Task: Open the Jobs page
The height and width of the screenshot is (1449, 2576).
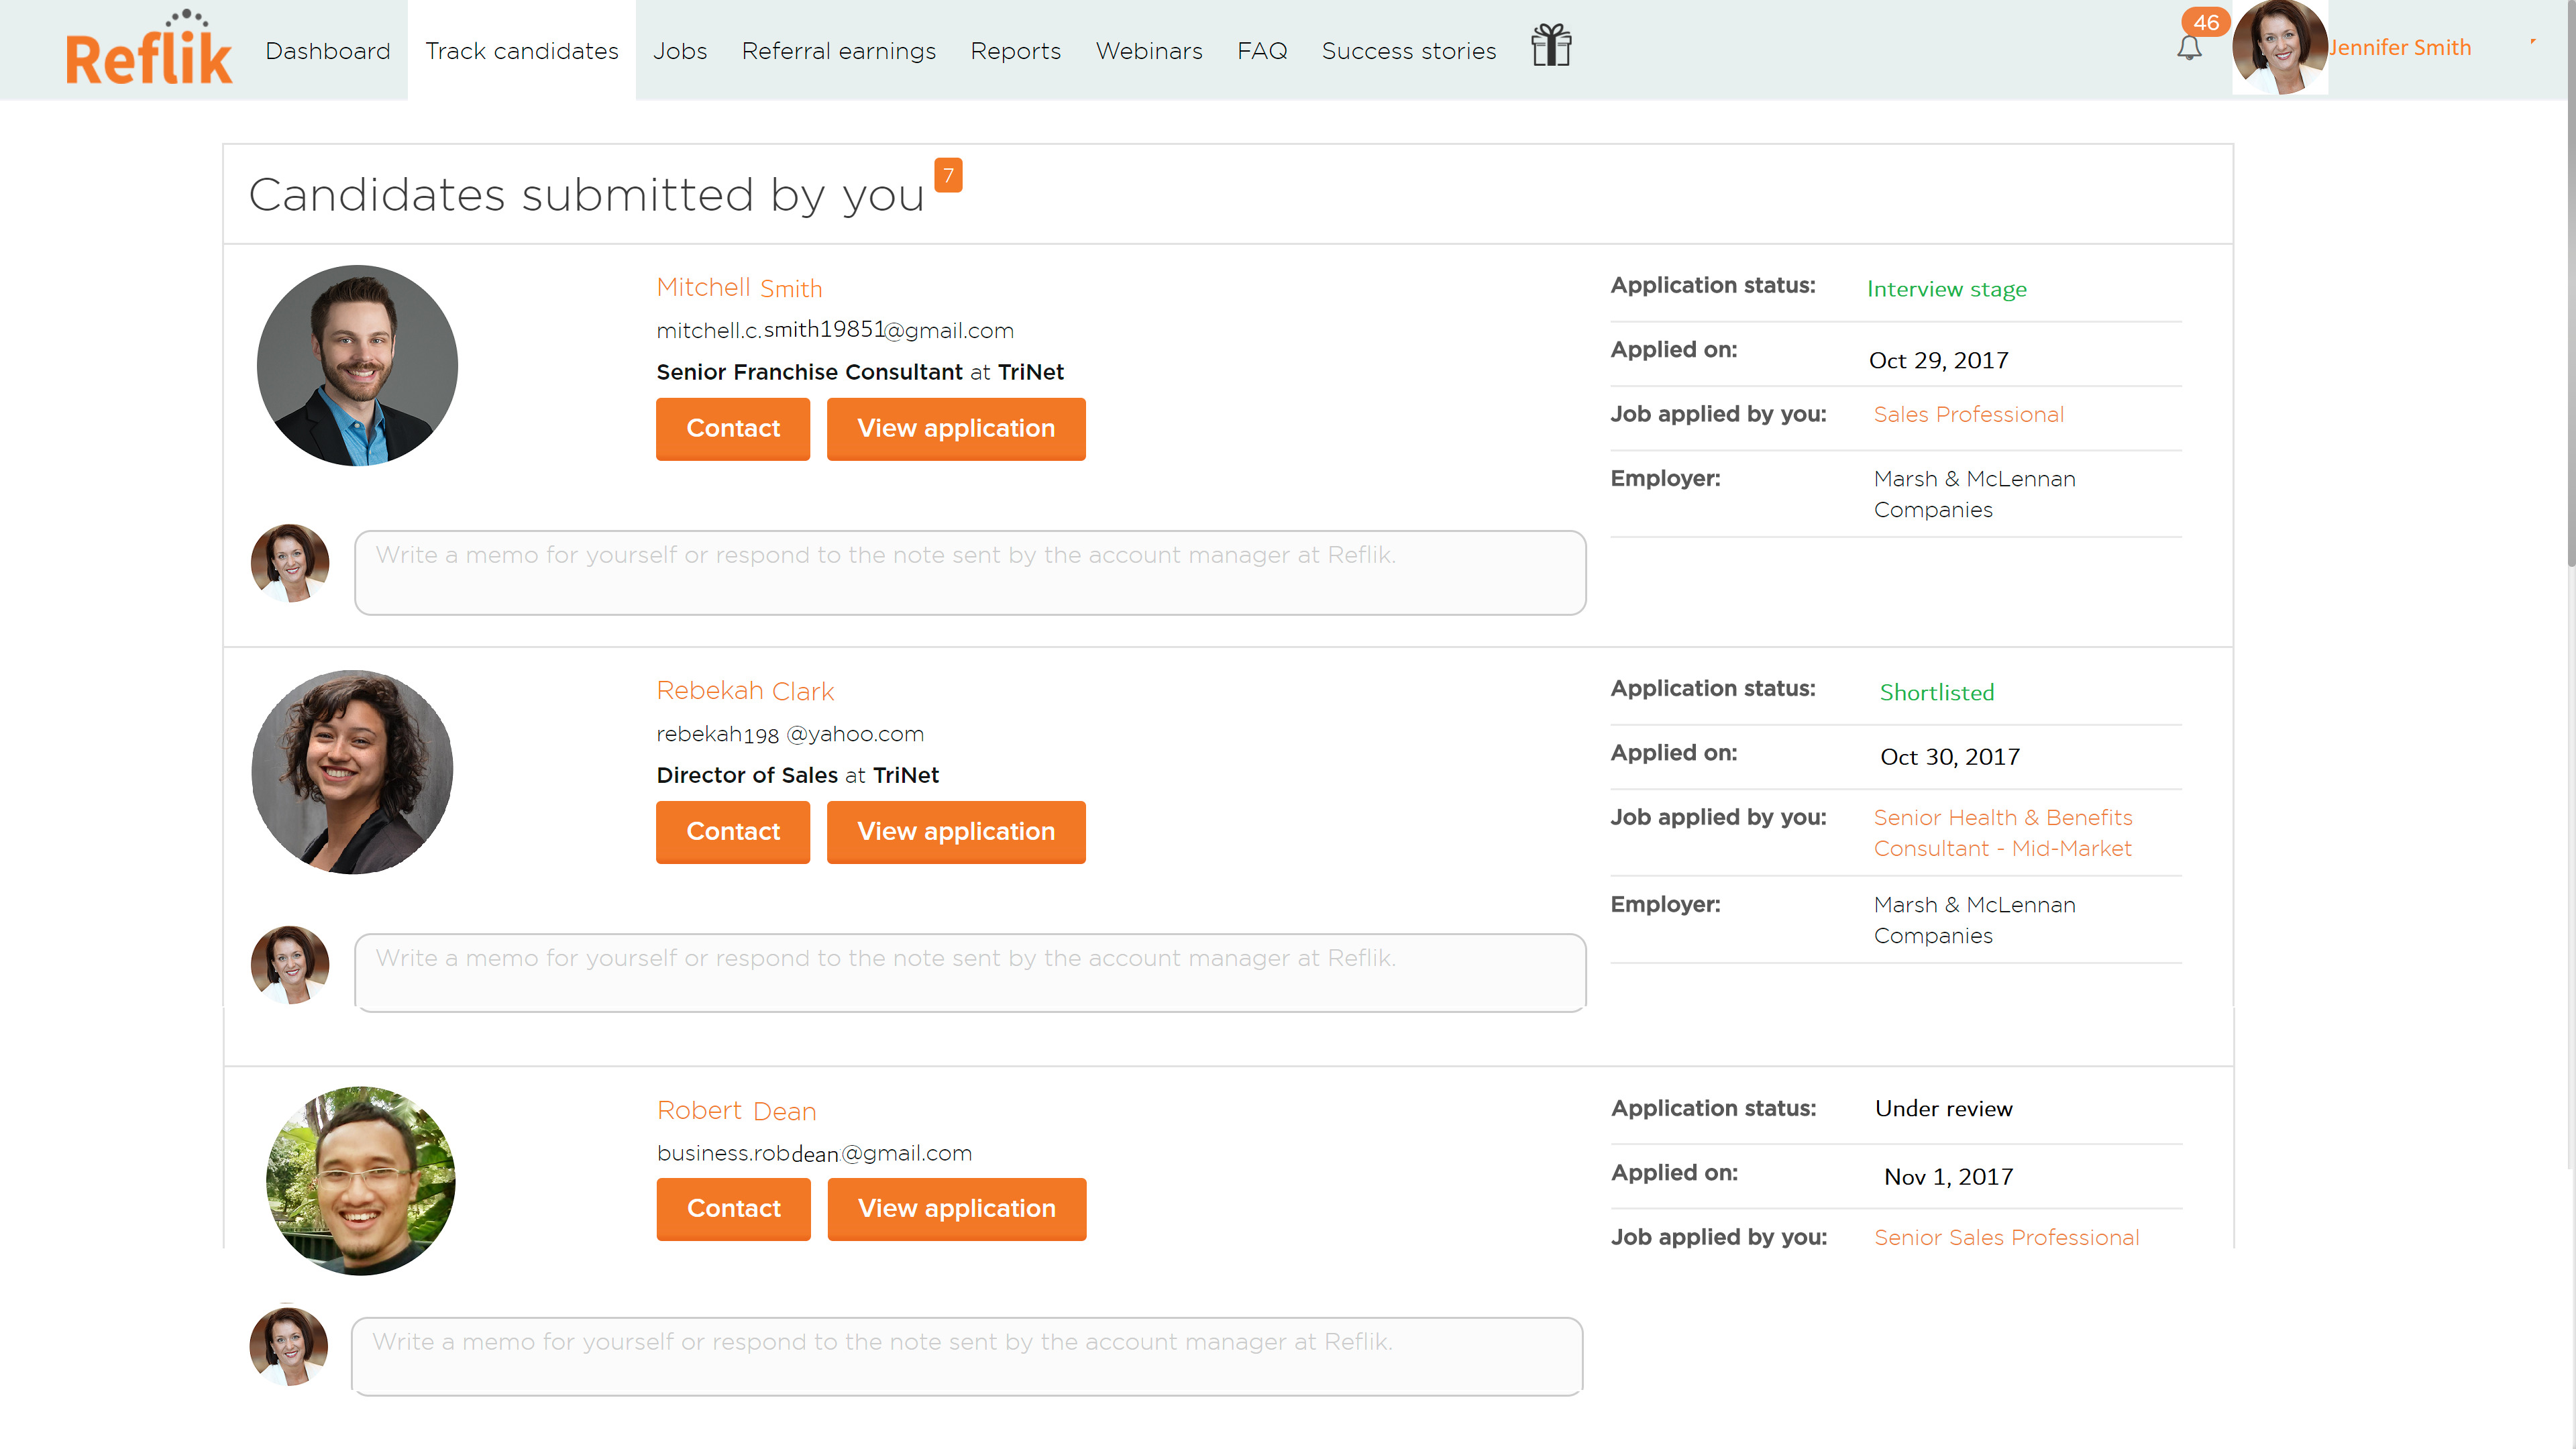Action: coord(680,51)
